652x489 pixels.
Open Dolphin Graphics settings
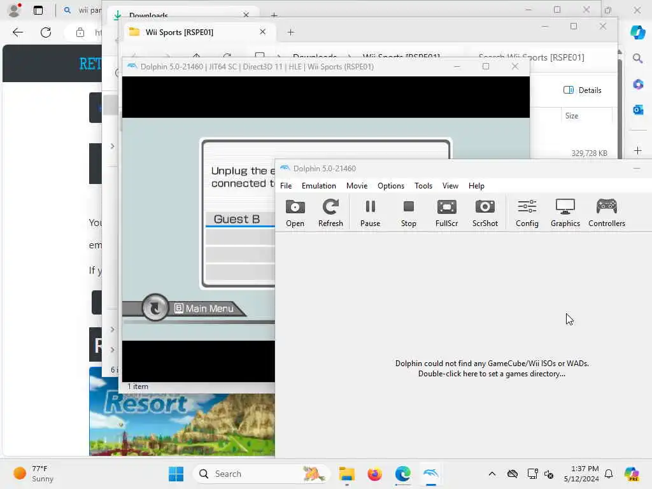click(x=565, y=213)
